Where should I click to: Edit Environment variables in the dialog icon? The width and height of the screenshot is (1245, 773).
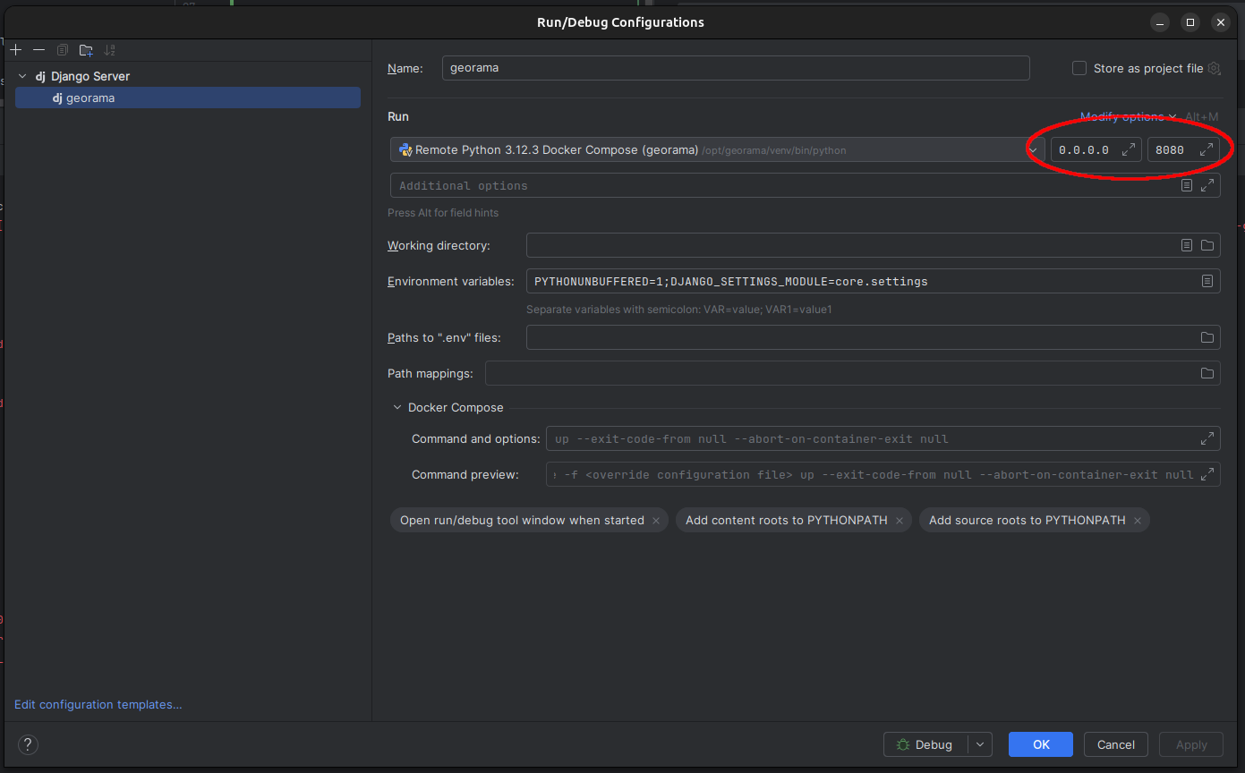click(x=1207, y=281)
